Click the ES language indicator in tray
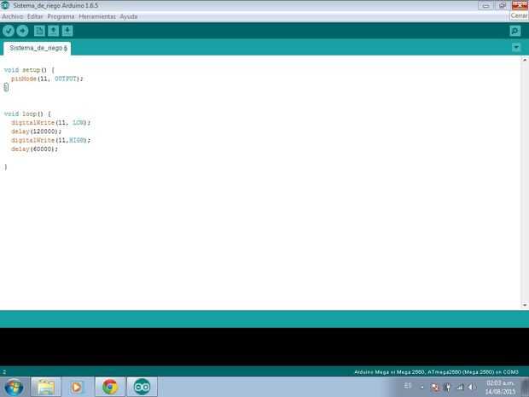This screenshot has height=397, width=529. click(408, 386)
